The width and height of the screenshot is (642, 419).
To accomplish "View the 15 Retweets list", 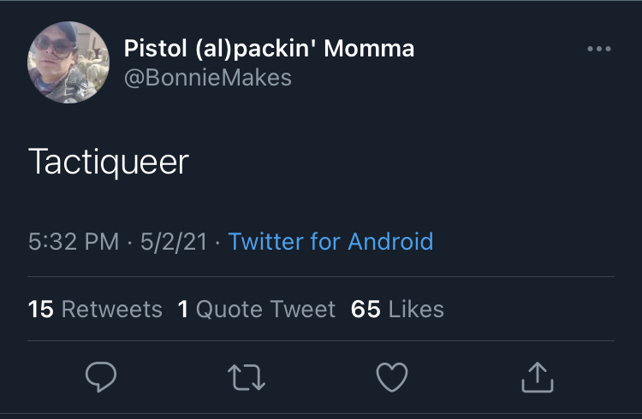I will tap(95, 309).
